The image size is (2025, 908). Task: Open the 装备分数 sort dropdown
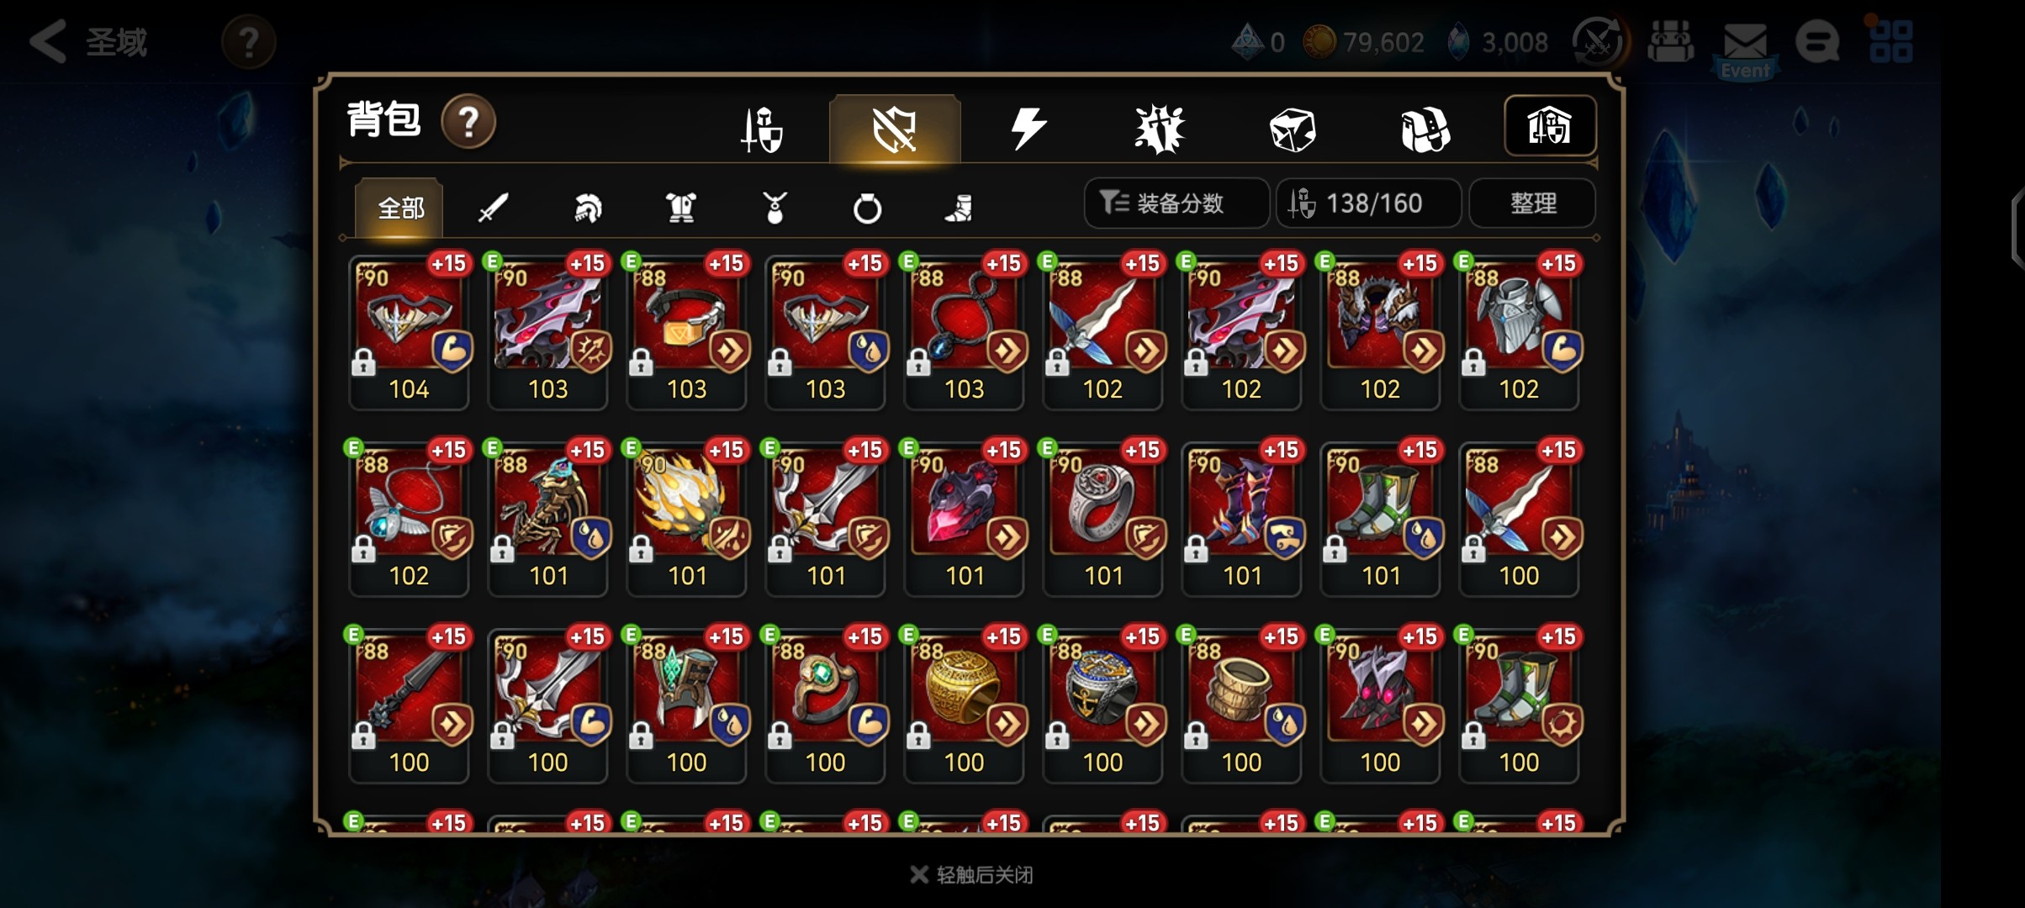1176,203
